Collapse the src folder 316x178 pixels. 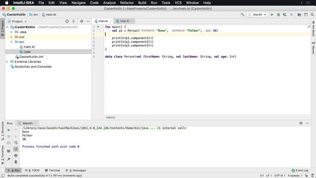(11, 42)
